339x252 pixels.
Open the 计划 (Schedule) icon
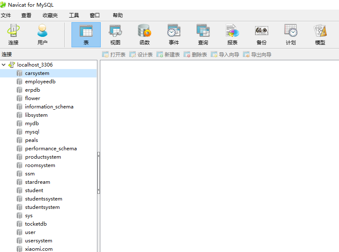tap(291, 34)
